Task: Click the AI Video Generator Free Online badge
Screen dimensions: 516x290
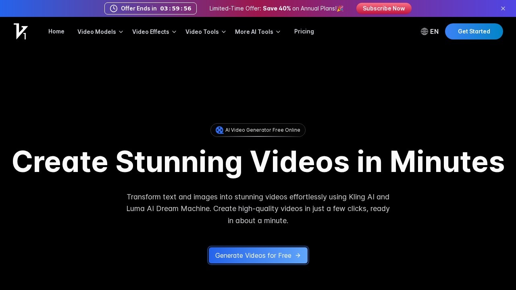Action: coord(258,130)
